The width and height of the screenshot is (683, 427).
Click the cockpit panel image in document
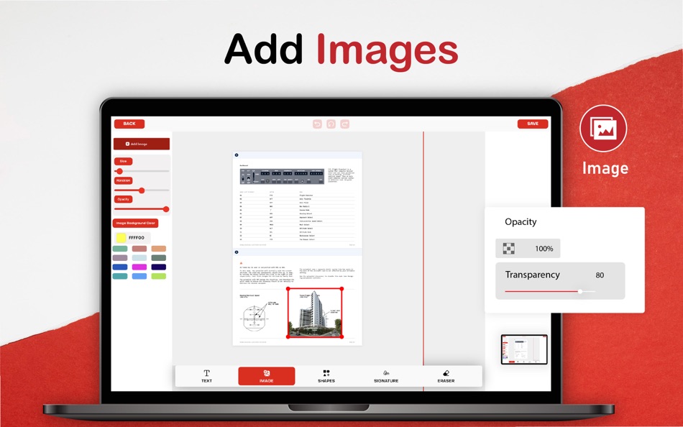point(282,176)
